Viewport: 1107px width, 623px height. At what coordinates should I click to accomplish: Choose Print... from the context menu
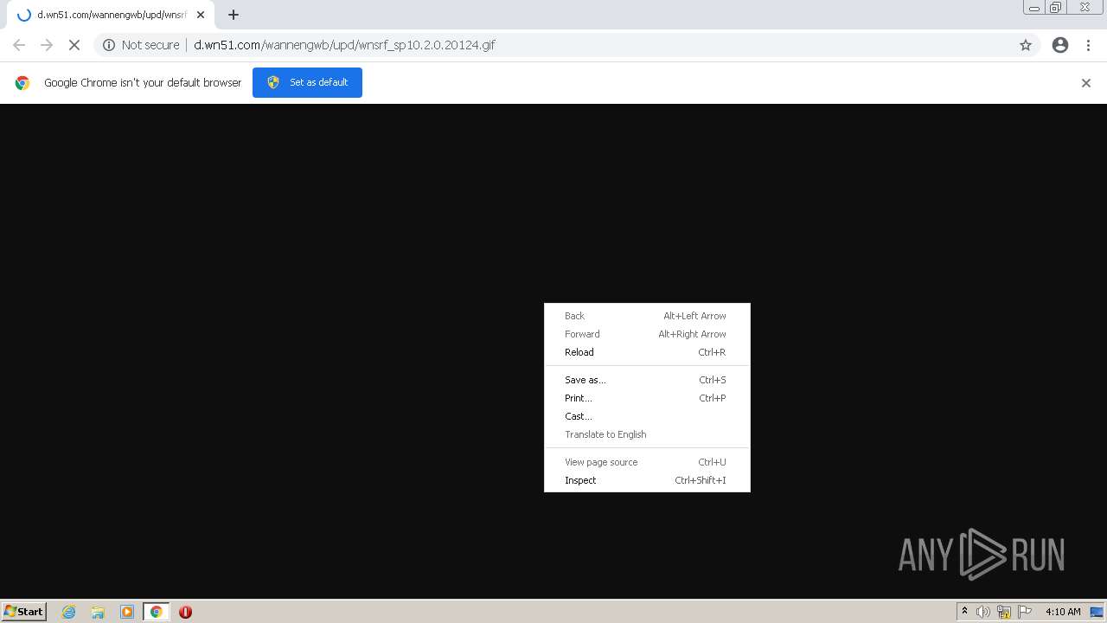click(x=647, y=398)
